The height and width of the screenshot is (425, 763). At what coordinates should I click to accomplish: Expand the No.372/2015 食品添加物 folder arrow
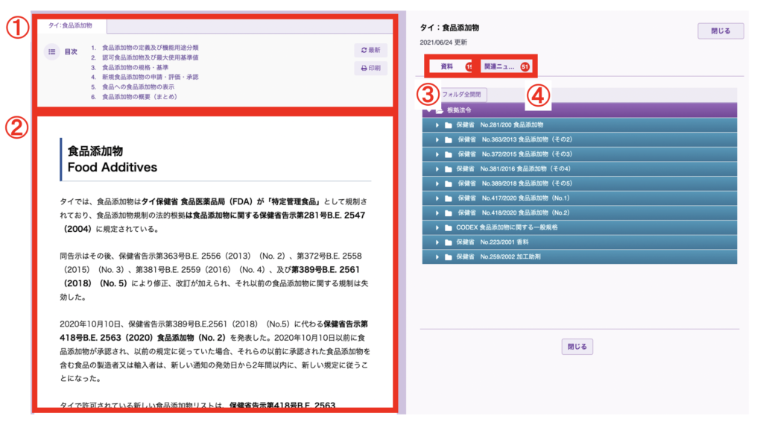[x=438, y=154]
